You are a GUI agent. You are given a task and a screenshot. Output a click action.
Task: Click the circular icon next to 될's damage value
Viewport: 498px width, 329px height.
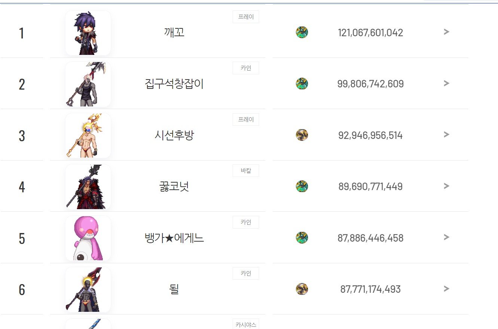coord(302,289)
